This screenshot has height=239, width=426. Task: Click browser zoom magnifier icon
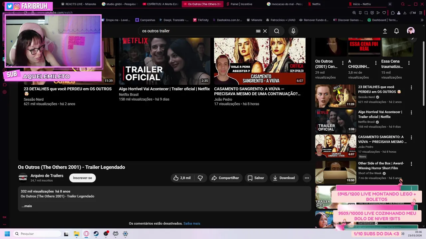point(354,13)
